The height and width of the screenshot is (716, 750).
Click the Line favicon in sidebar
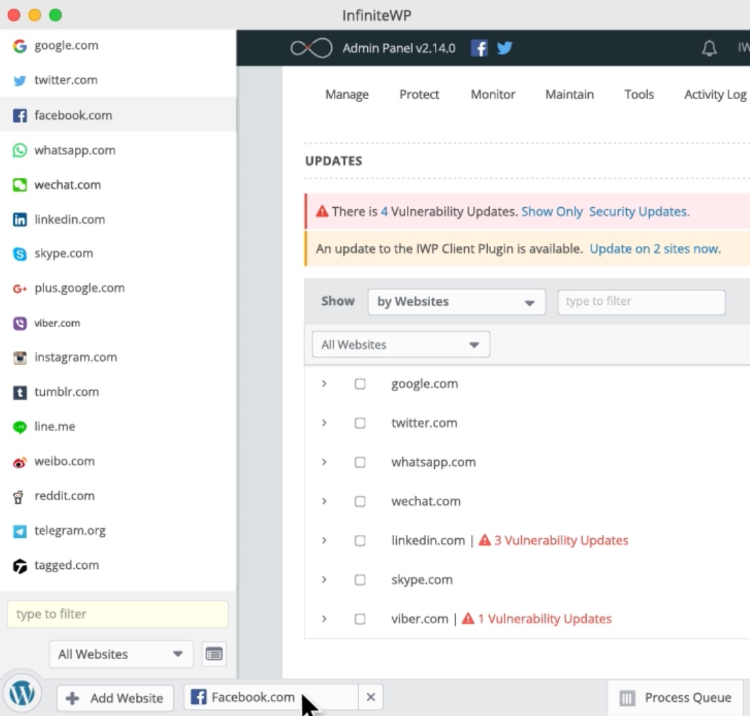19,427
